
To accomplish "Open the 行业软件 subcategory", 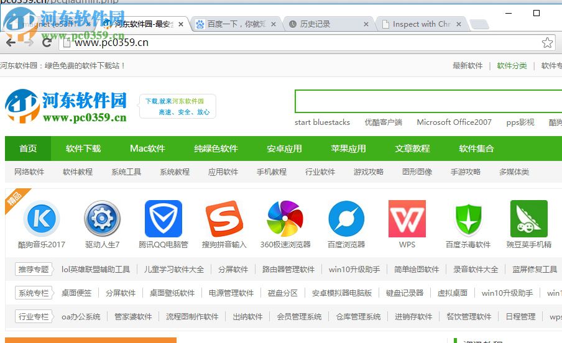I will click(x=320, y=171).
